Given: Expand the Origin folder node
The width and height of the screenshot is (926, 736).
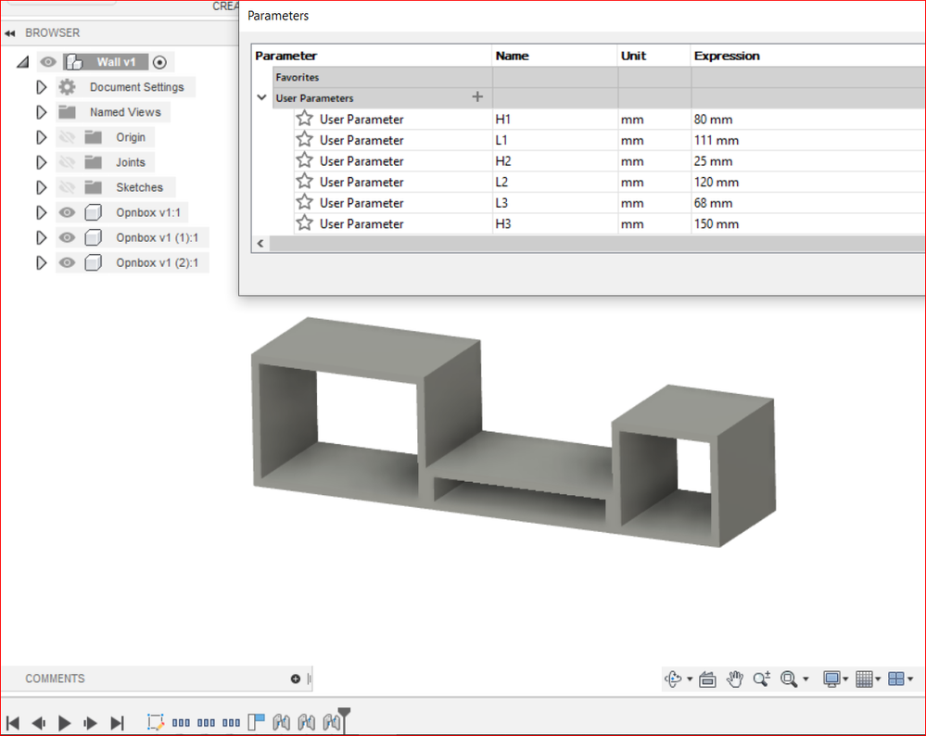Looking at the screenshot, I should point(41,137).
